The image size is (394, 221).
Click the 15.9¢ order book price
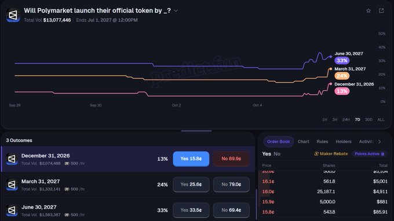(268, 202)
